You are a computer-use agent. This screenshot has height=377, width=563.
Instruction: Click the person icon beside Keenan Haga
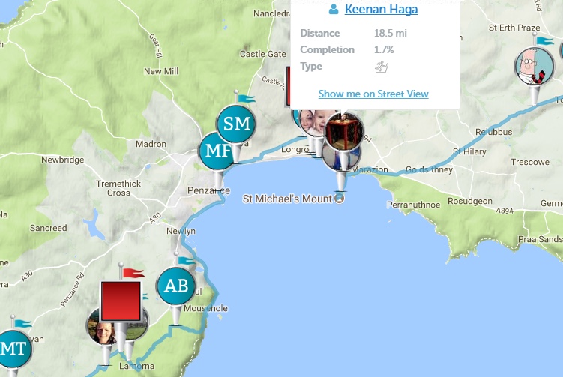pos(334,9)
